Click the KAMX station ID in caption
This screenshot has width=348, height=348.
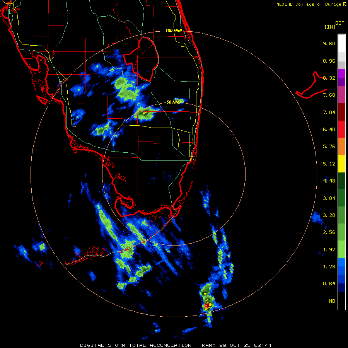point(210,345)
